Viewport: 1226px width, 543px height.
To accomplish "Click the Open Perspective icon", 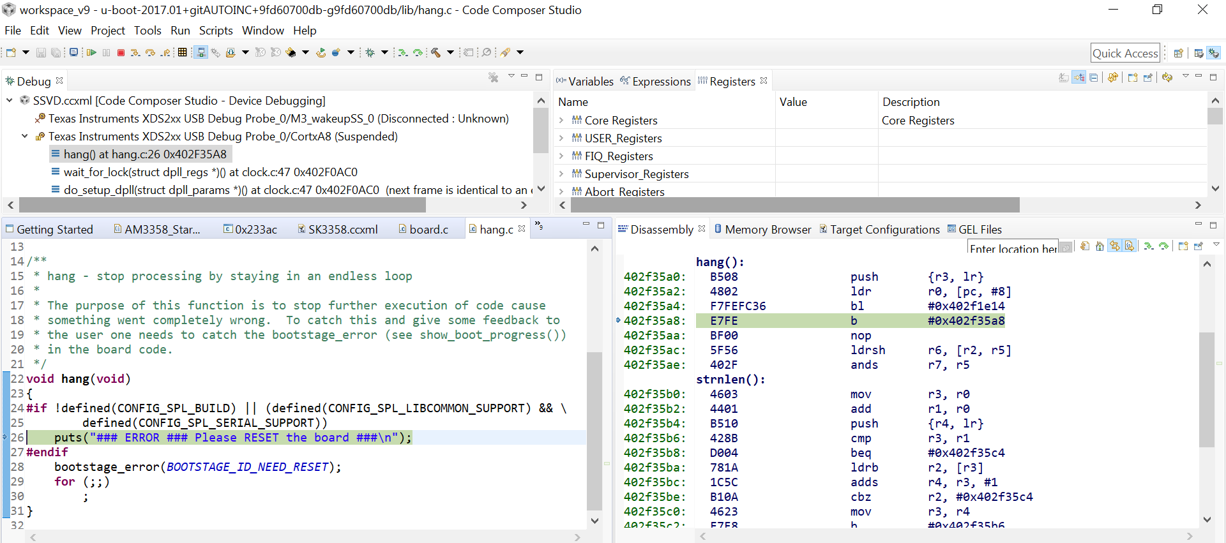I will (1178, 53).
